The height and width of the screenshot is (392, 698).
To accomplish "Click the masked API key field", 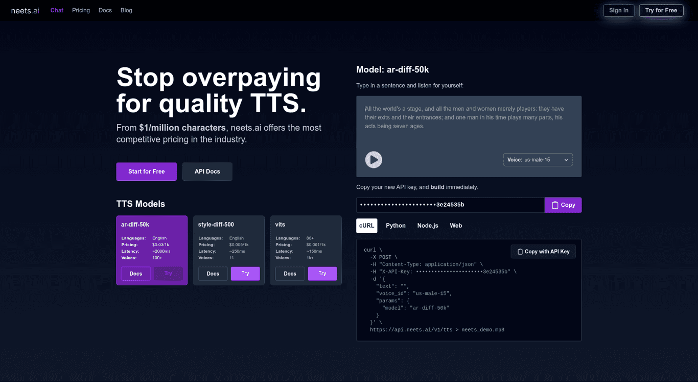I will (450, 205).
